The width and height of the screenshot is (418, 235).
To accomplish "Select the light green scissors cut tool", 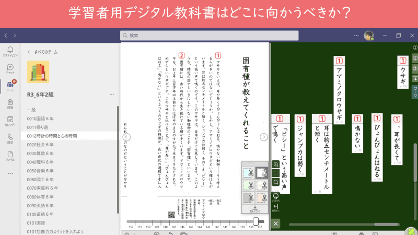I will [248, 185].
